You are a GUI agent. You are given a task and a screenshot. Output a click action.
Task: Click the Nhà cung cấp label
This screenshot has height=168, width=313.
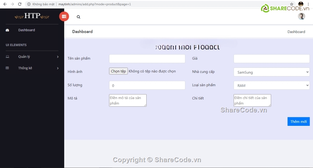pyautogui.click(x=203, y=71)
